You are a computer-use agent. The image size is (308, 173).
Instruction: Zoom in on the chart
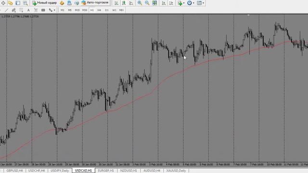[x=140, y=3]
